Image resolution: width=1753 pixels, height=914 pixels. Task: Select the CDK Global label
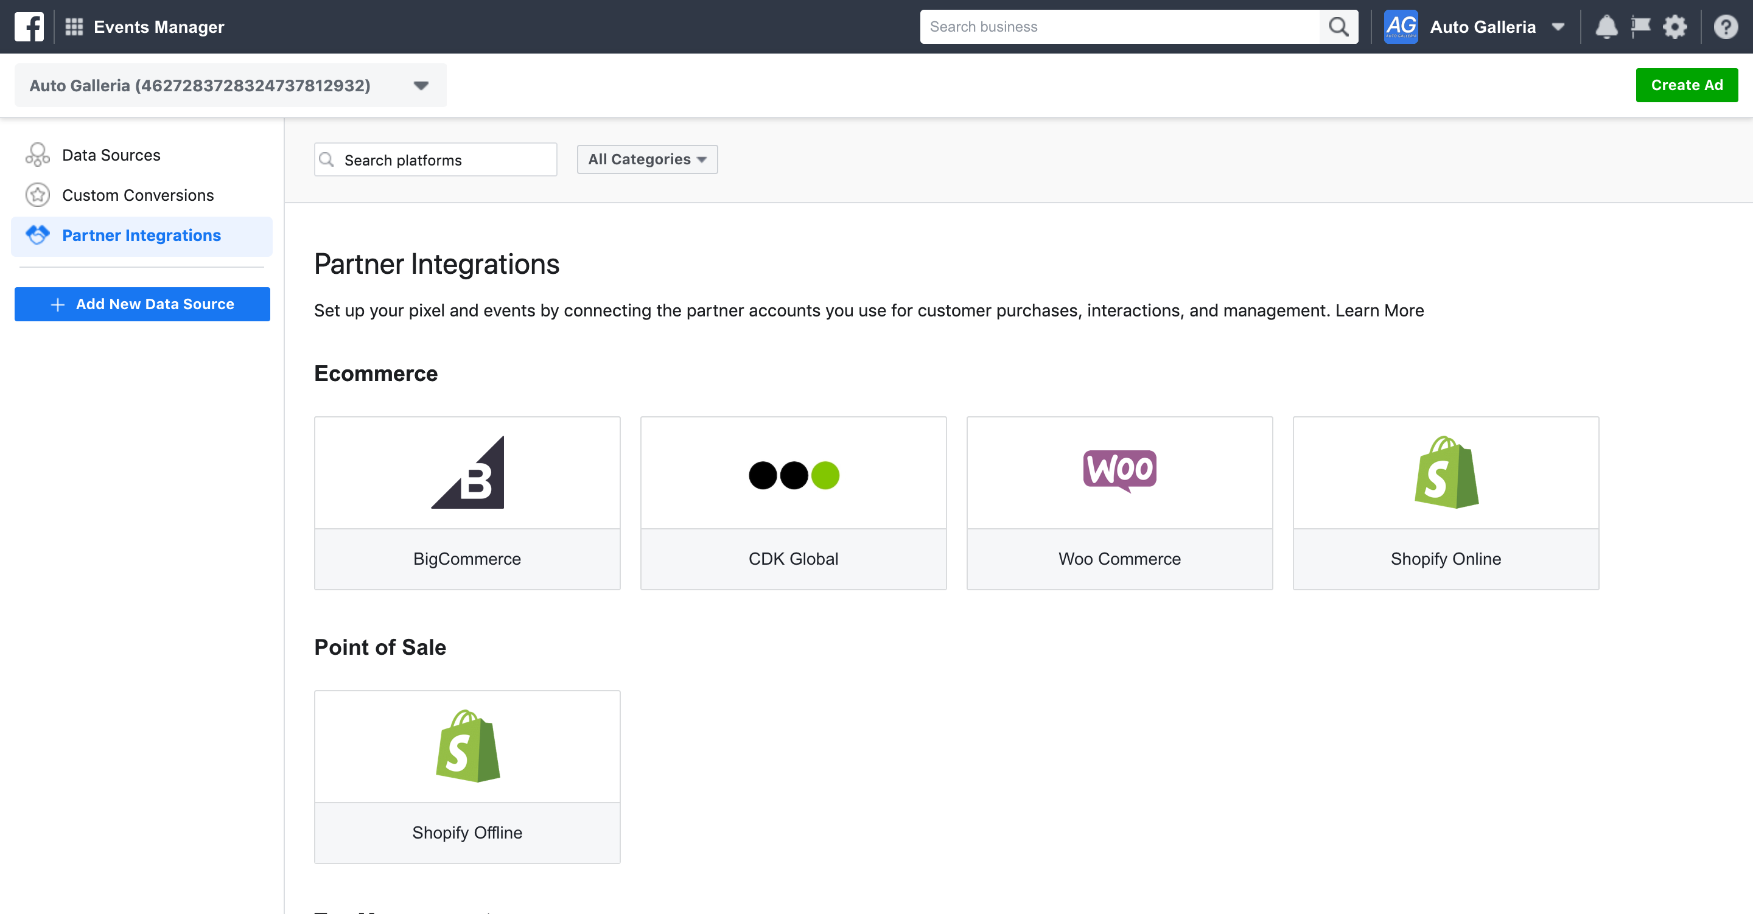tap(794, 559)
